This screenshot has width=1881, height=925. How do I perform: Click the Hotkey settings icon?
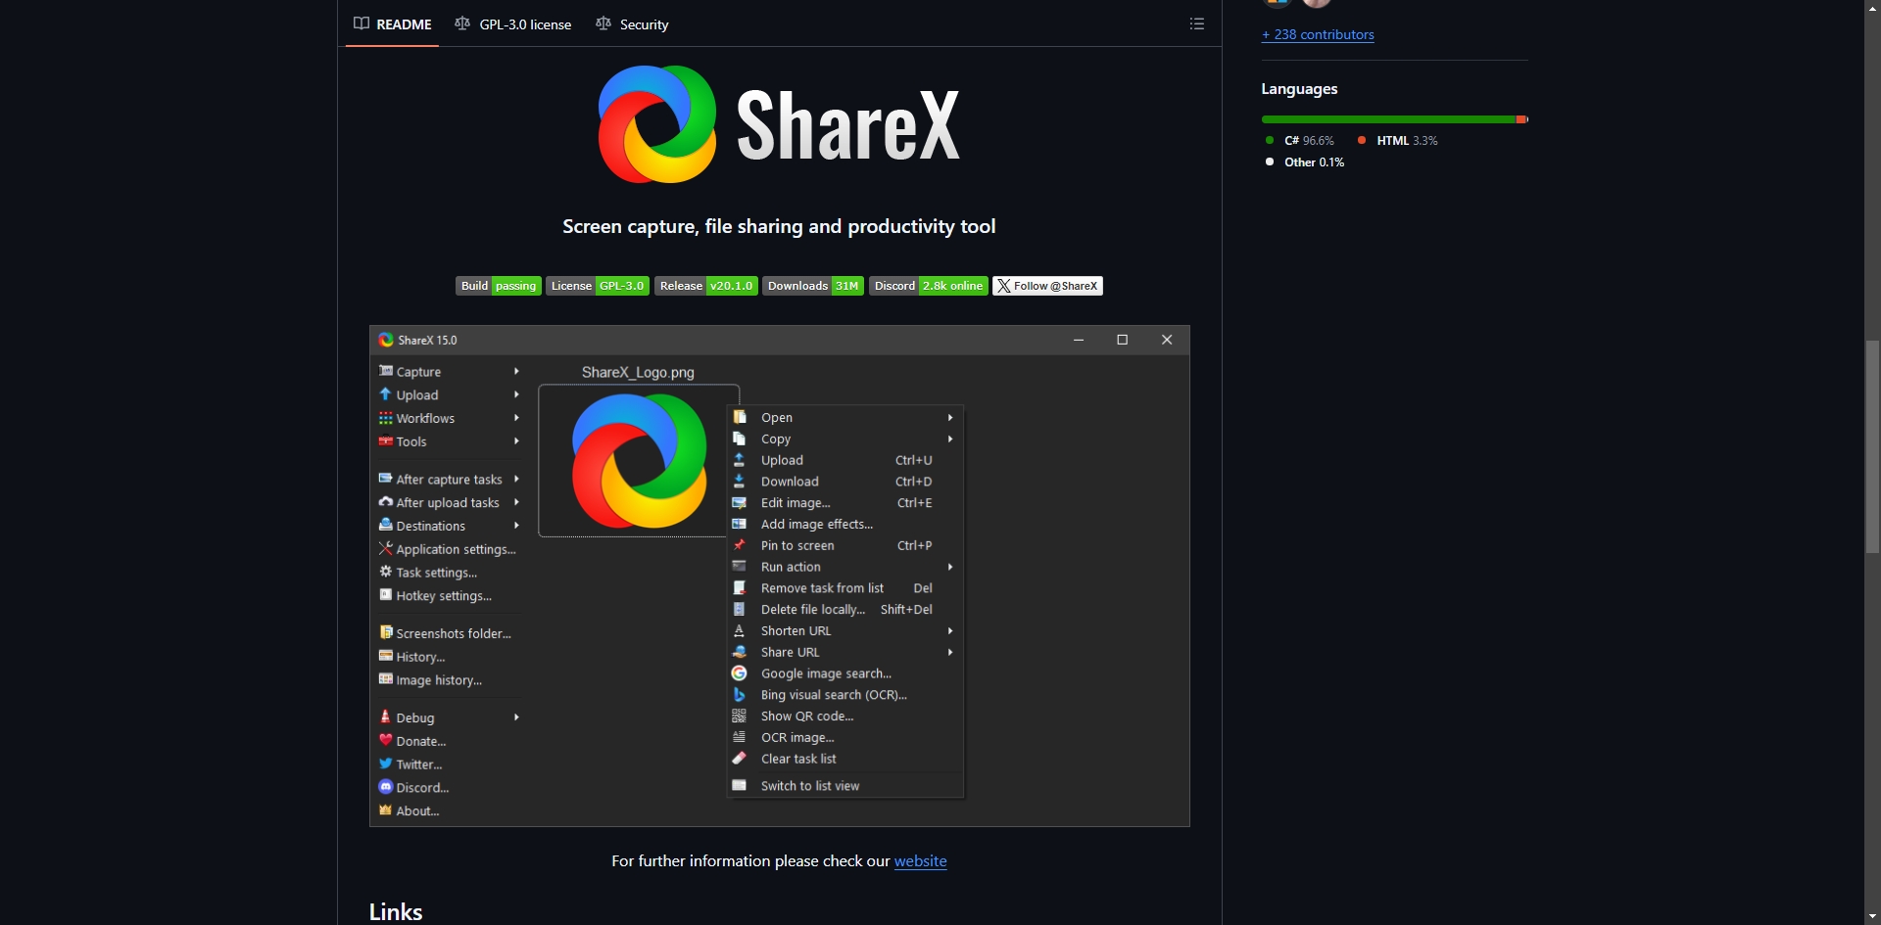386,595
